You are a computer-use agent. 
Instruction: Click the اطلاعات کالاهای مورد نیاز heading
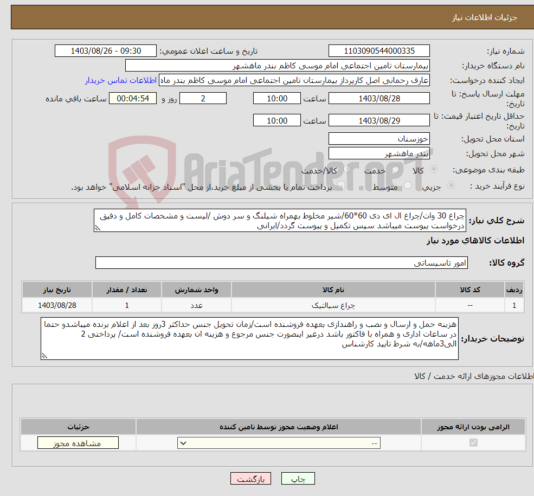[x=475, y=241]
